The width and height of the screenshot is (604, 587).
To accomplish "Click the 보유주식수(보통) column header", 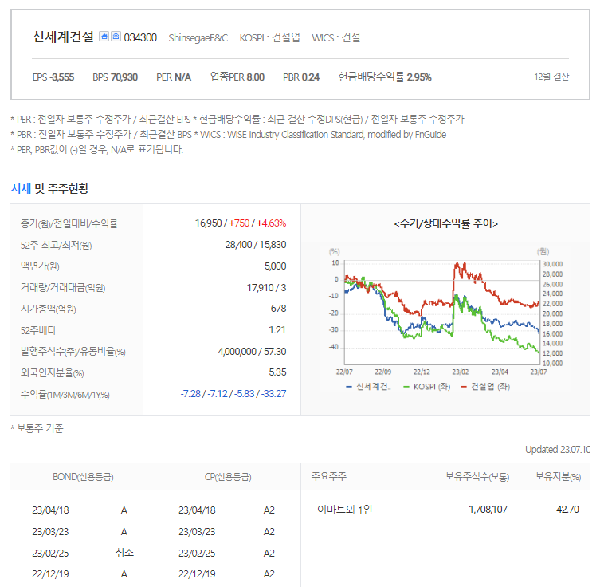I will tap(477, 477).
